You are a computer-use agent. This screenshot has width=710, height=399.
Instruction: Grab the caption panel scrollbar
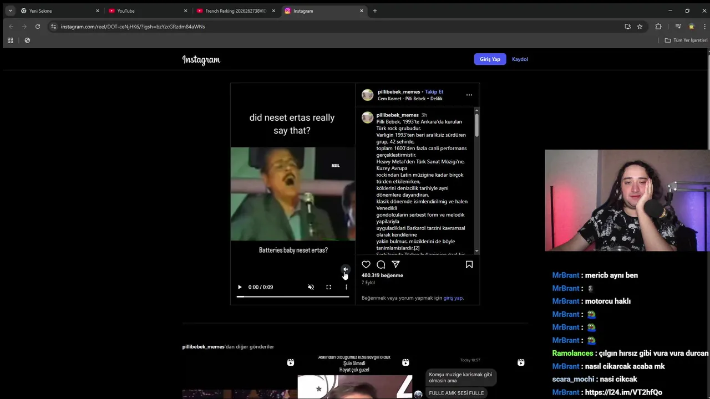(476, 125)
